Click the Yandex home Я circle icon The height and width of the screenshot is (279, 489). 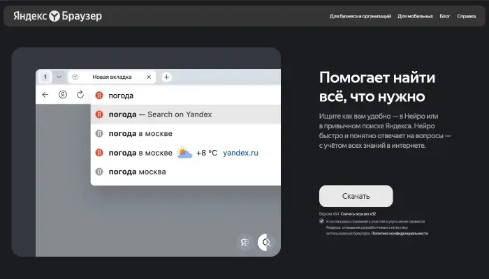tap(63, 95)
